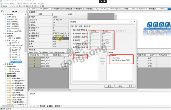171x110 pixels.
Task: Click the New file toolbar icon
Action: (1, 6)
